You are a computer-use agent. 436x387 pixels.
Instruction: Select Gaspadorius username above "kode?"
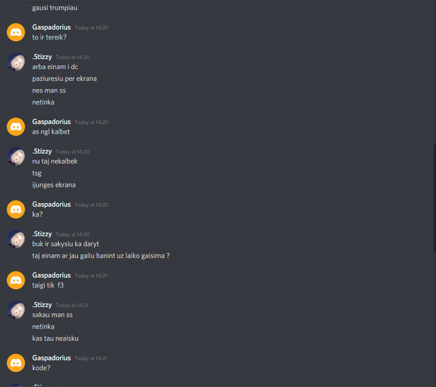click(51, 358)
